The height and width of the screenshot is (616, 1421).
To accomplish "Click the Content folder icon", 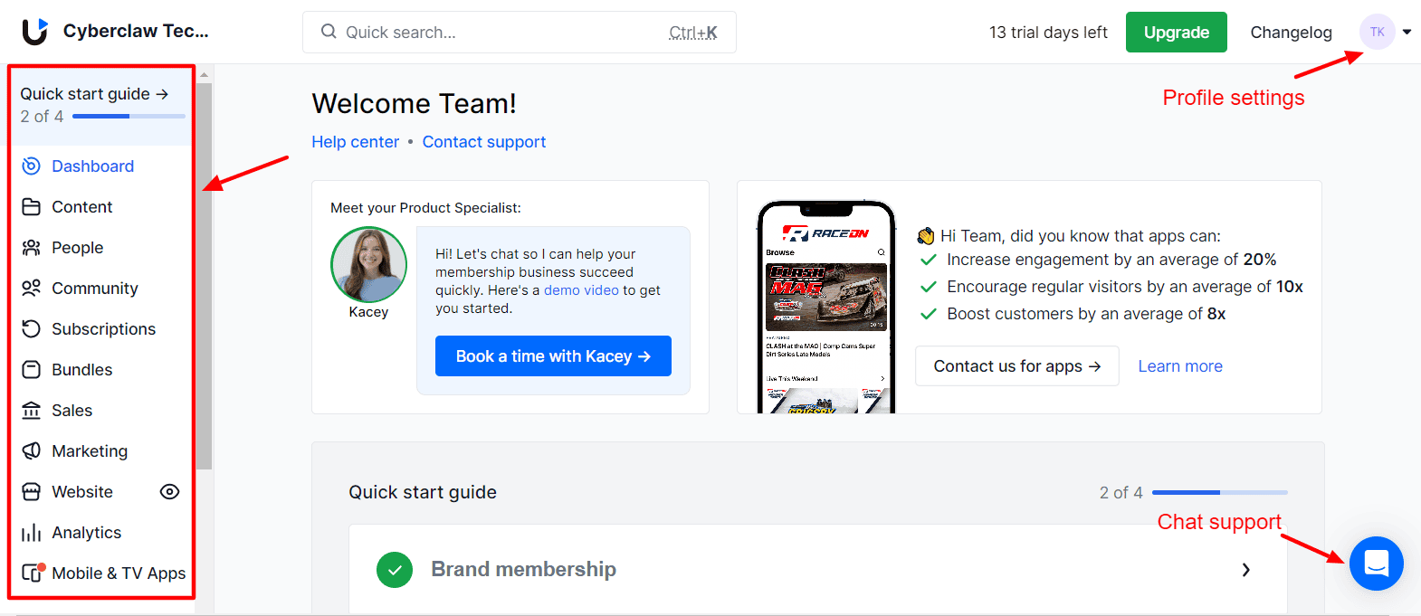I will click(x=31, y=207).
